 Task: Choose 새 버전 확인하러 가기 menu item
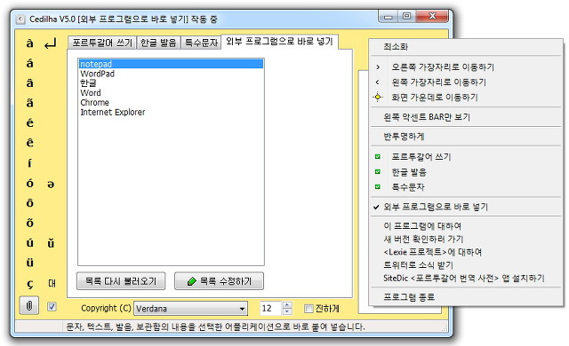(466, 240)
